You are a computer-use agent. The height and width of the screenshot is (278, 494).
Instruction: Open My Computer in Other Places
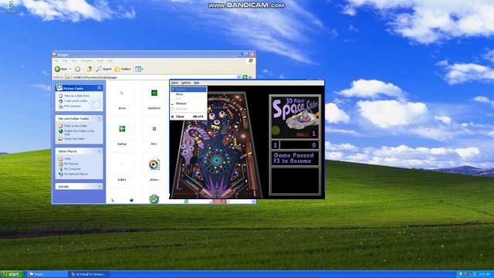tap(69, 169)
